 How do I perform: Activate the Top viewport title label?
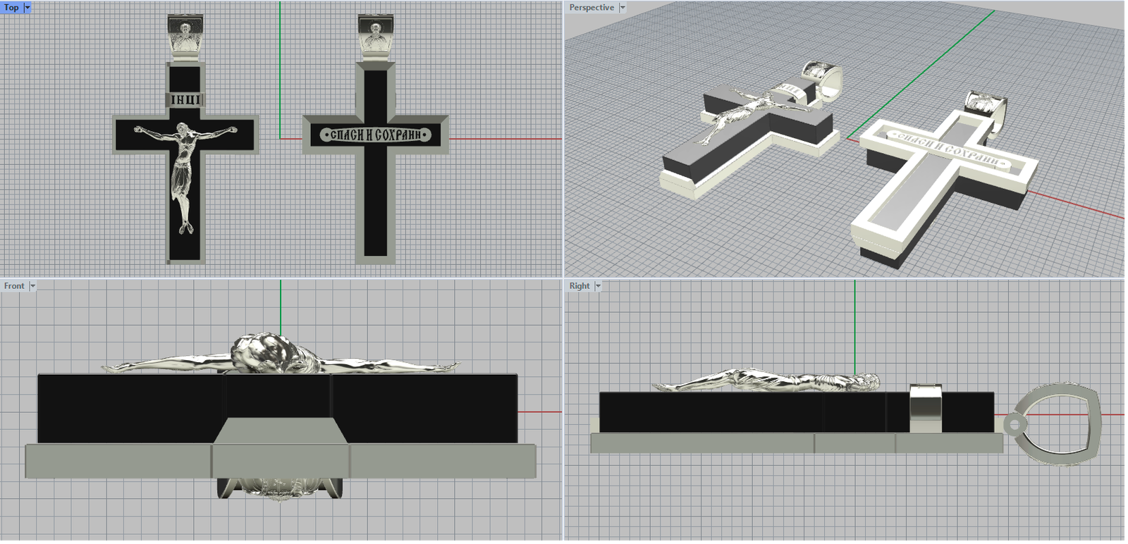11,8
